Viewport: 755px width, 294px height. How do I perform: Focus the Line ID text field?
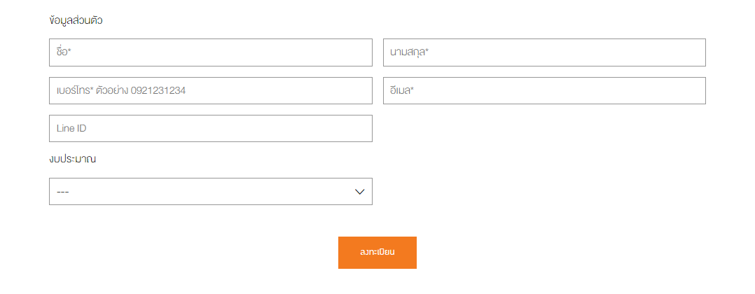click(210, 129)
